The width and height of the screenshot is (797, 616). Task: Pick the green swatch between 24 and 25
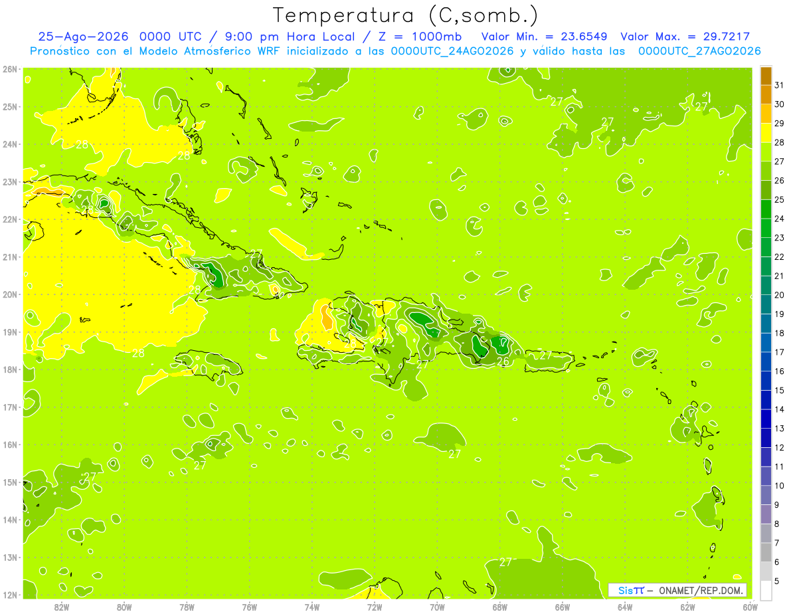(765, 209)
